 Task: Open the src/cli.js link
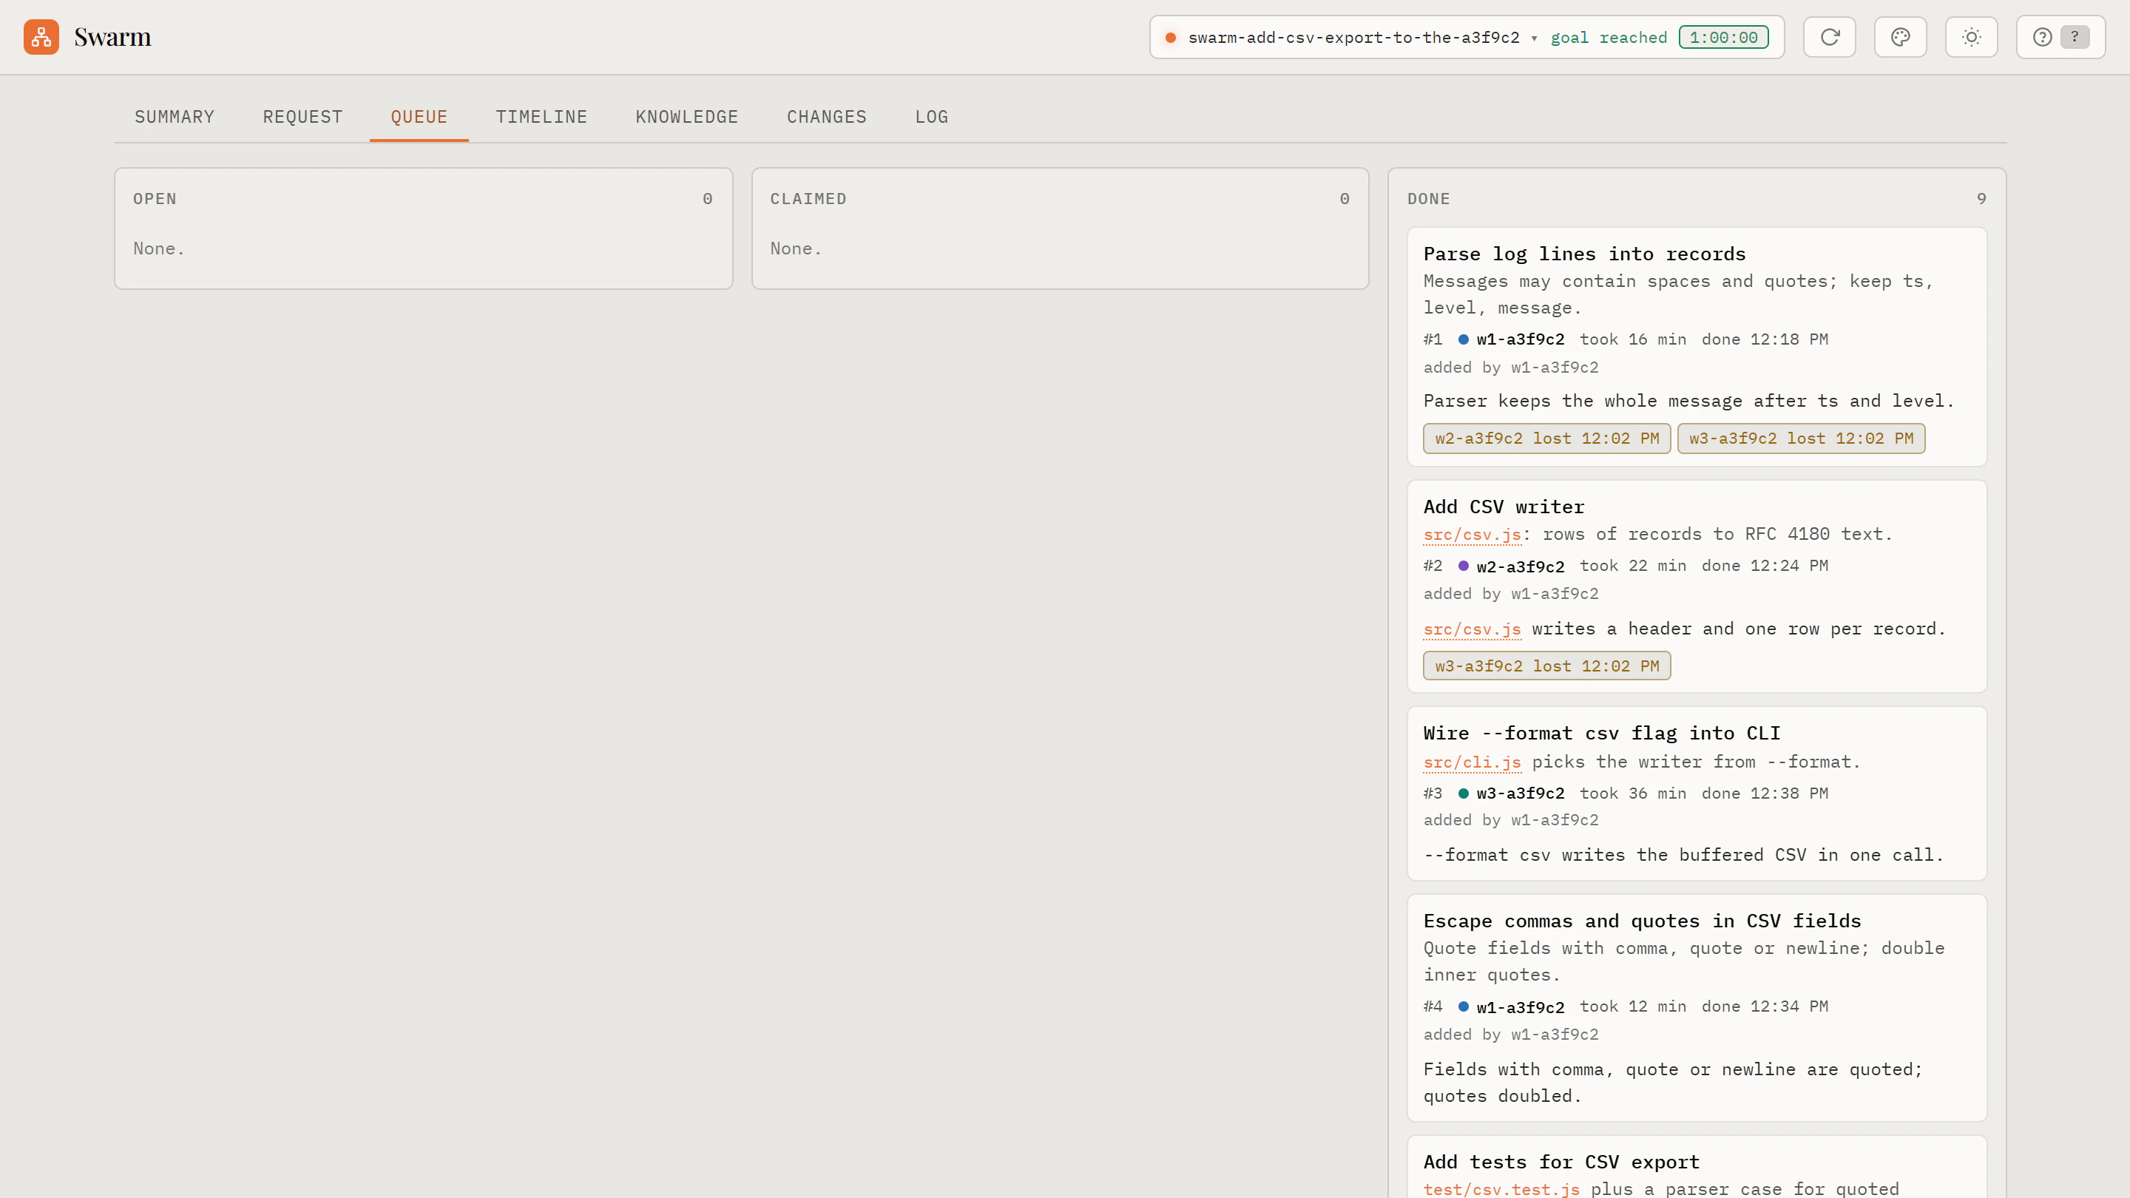(1472, 762)
